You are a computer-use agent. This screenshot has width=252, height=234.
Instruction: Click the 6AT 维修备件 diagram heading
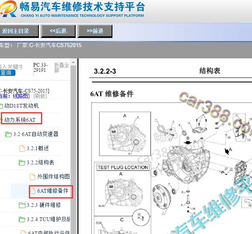point(112,94)
